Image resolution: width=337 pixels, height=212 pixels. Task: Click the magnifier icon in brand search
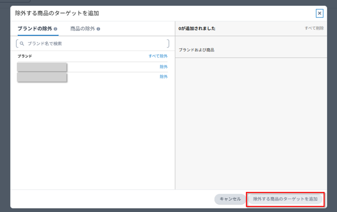pyautogui.click(x=22, y=44)
